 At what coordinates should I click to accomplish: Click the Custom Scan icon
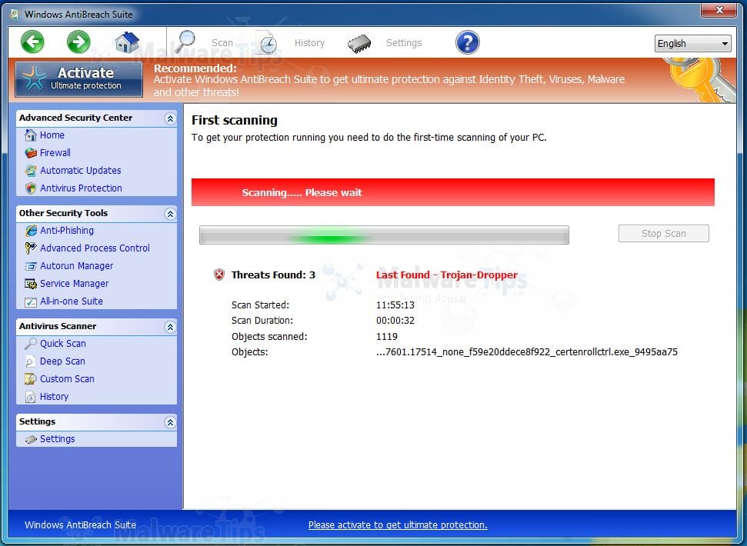click(31, 379)
